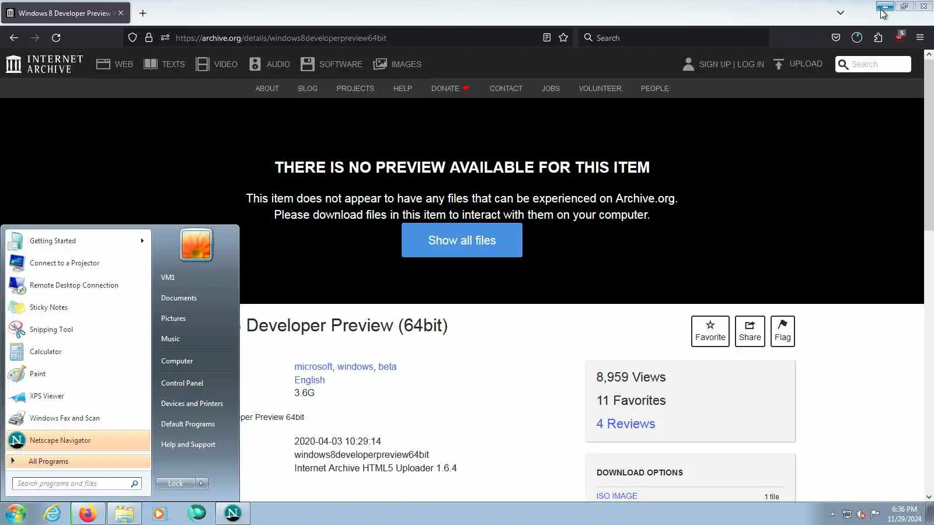934x525 pixels.
Task: Open the BLOG link
Action: pyautogui.click(x=308, y=89)
